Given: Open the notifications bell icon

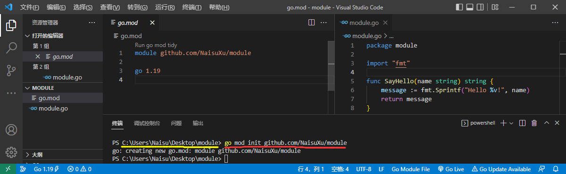Looking at the screenshot, I should click(x=556, y=169).
